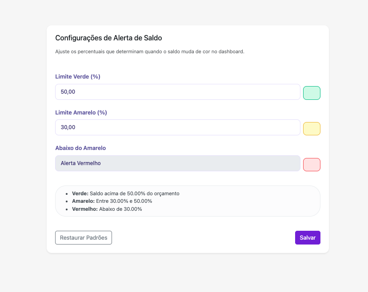Screen dimensions: 368x292
Task: Click the Limite Verde percentage input field
Action: click(177, 92)
